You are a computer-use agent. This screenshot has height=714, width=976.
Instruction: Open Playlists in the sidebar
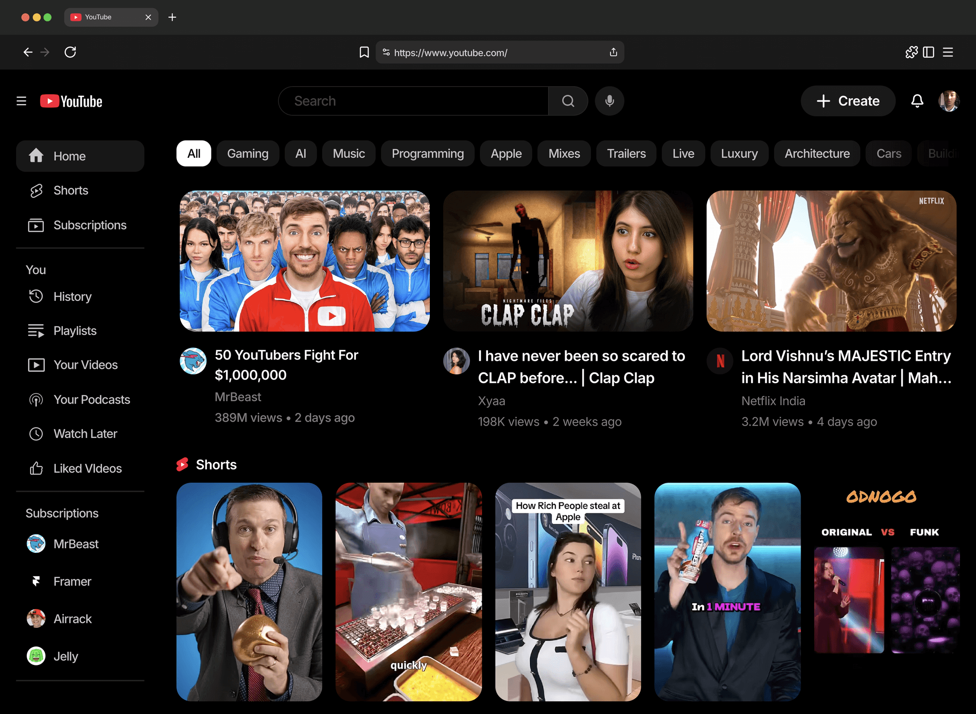(80, 331)
